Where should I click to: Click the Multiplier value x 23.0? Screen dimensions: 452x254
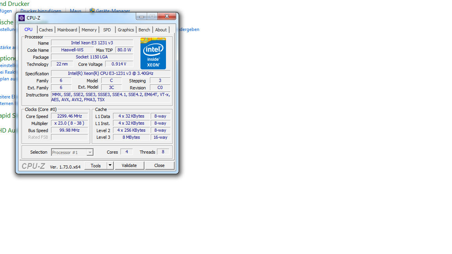(x=69, y=123)
